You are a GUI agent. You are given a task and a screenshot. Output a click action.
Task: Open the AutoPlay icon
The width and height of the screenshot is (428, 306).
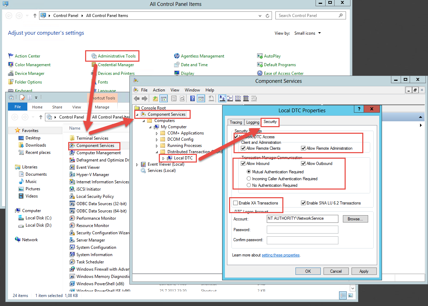pos(260,56)
